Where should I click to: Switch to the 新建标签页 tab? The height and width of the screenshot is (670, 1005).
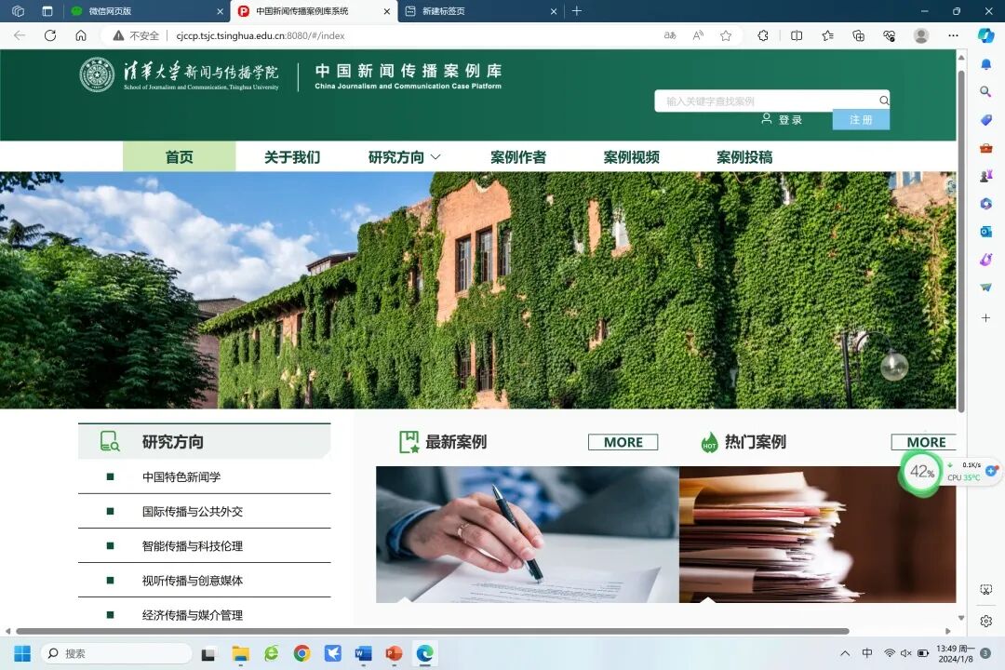(x=481, y=11)
